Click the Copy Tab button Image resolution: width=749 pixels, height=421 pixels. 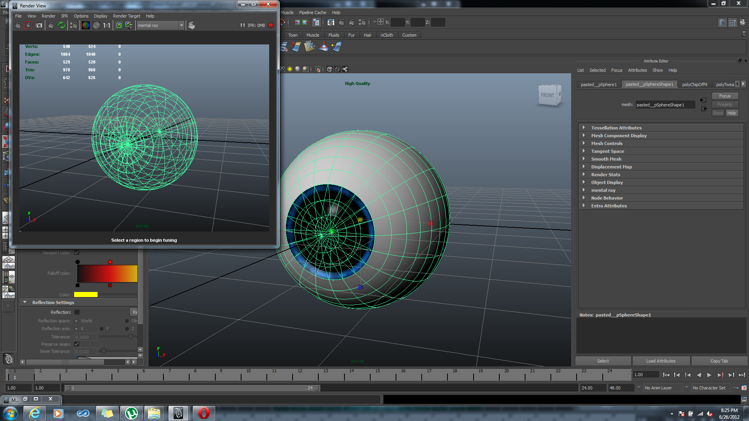pyautogui.click(x=719, y=361)
